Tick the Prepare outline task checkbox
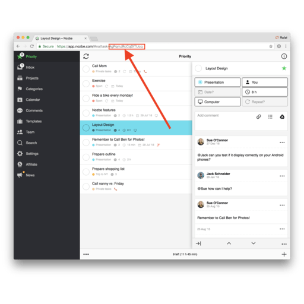Screen dimensions: 304x304 pos(86,157)
